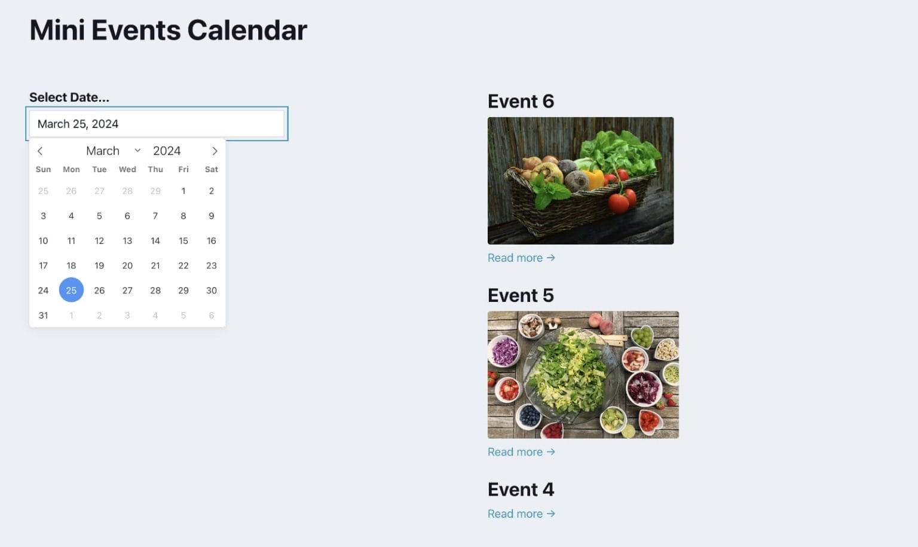Pick March 12 in the datepicker
The height and width of the screenshot is (547, 918).
[99, 241]
